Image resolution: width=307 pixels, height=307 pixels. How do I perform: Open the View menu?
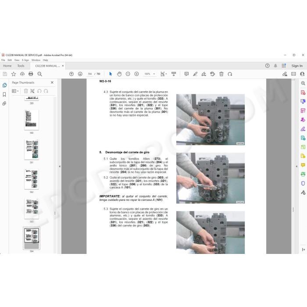click(17, 60)
